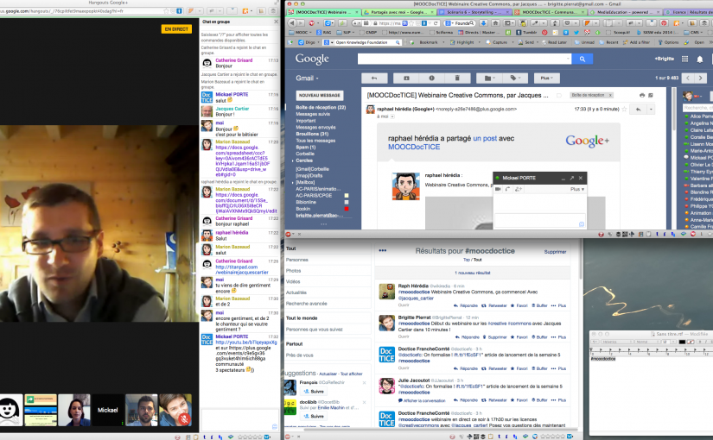Click the muted microphone participant thumbnail
Viewport: 713px width, 440px height.
coord(175,410)
